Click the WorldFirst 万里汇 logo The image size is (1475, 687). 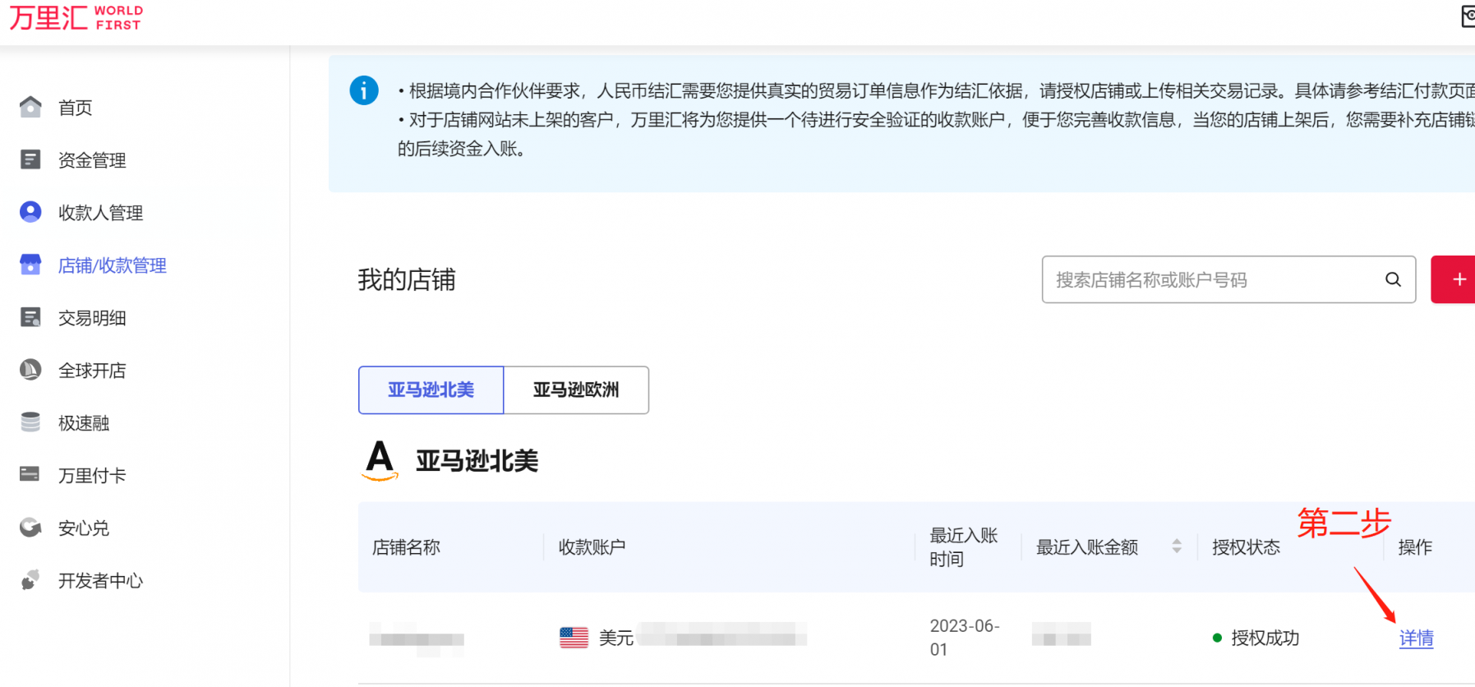click(x=76, y=17)
